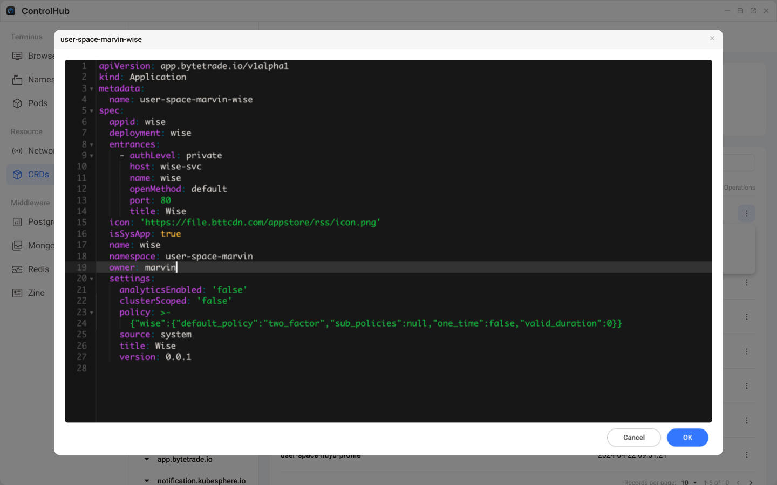The width and height of the screenshot is (777, 485).
Task: Click the 'host: wise-svc' line
Action: click(x=166, y=167)
